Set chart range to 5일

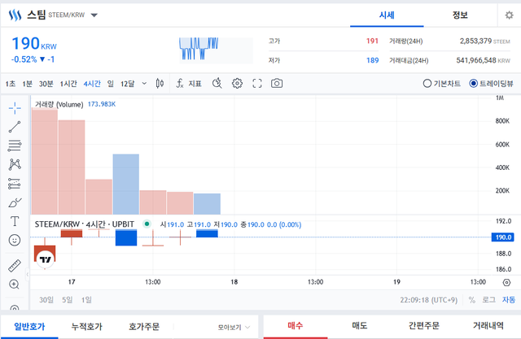[67, 300]
